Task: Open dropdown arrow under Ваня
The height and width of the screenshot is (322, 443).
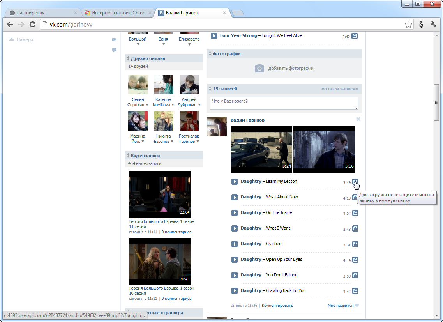Action: tap(164, 44)
